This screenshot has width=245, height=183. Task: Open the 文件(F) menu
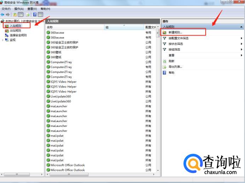pos(6,9)
